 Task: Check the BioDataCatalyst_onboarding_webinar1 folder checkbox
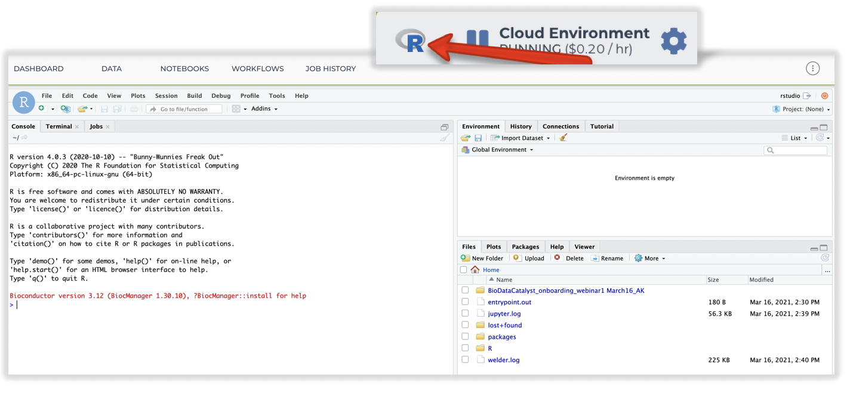pos(465,290)
